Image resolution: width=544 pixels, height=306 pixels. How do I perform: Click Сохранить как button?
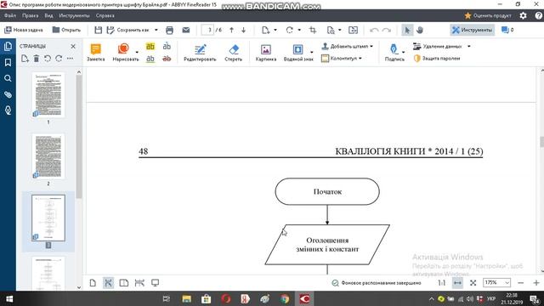pyautogui.click(x=129, y=31)
